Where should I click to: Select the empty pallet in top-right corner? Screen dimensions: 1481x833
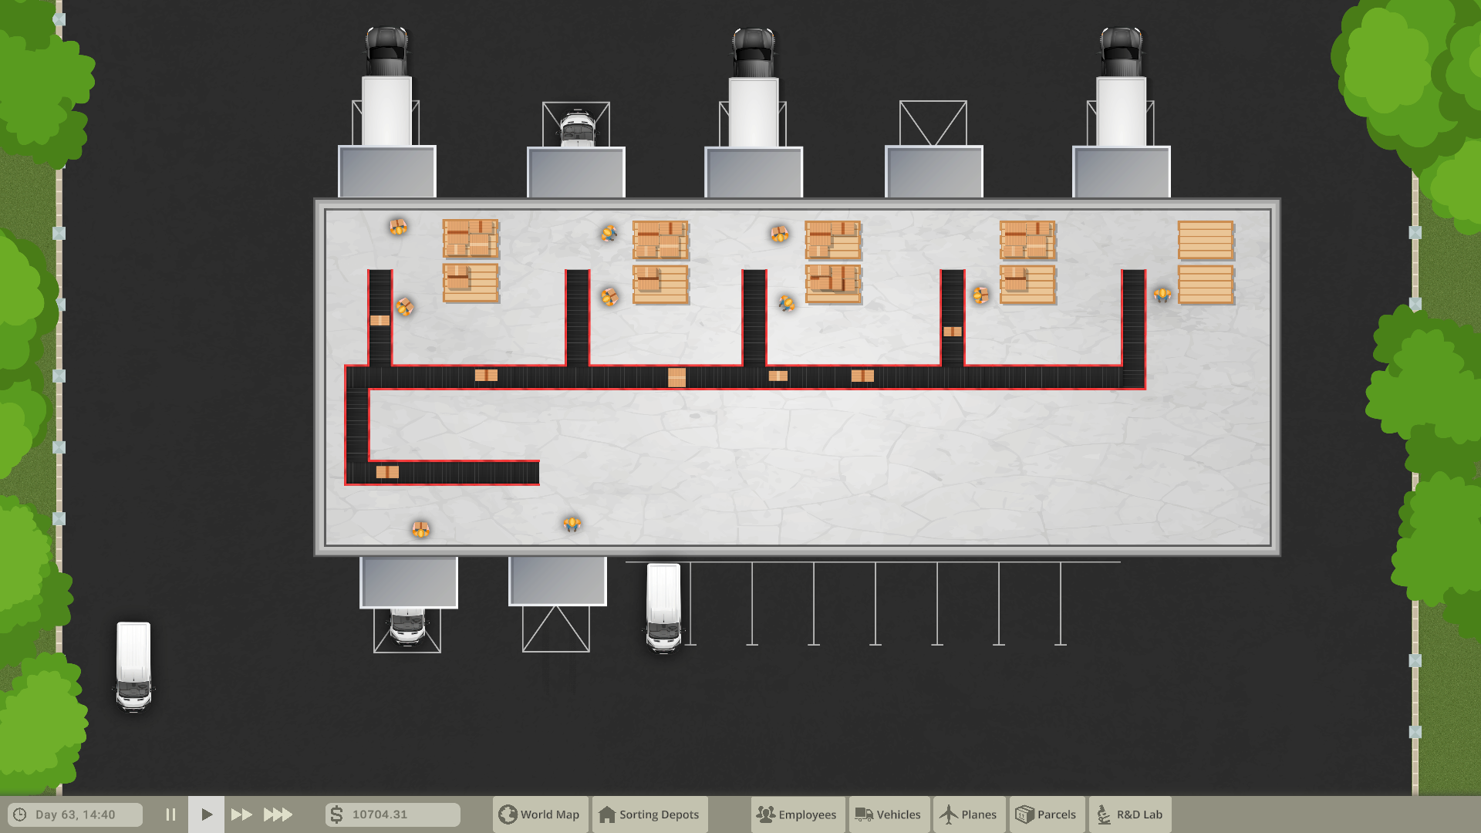(x=1205, y=240)
